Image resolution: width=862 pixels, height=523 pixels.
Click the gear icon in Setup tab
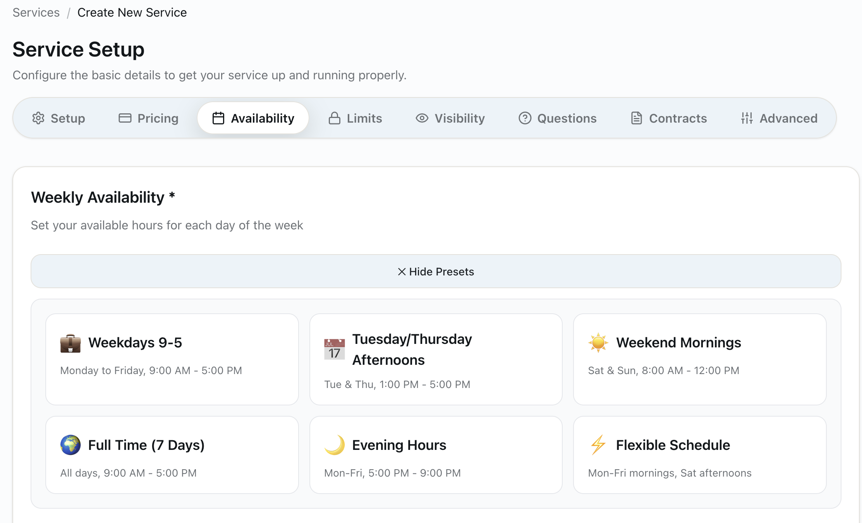click(x=38, y=118)
